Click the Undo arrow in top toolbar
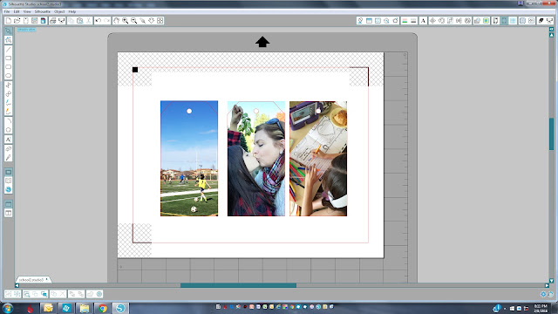This screenshot has width=558, height=314. (99, 21)
